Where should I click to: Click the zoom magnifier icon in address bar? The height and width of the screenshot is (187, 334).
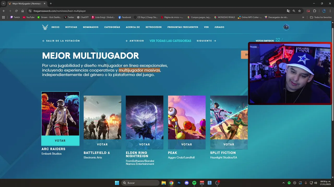(x=294, y=11)
